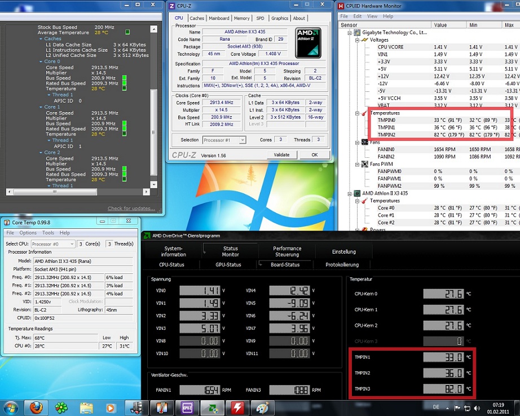Open Action Center flag tray icon
Image resolution: width=520 pixels, height=416 pixels.
(457, 408)
